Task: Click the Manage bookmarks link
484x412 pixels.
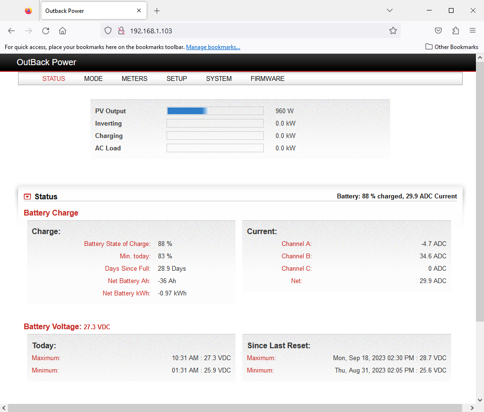Action: 213,47
